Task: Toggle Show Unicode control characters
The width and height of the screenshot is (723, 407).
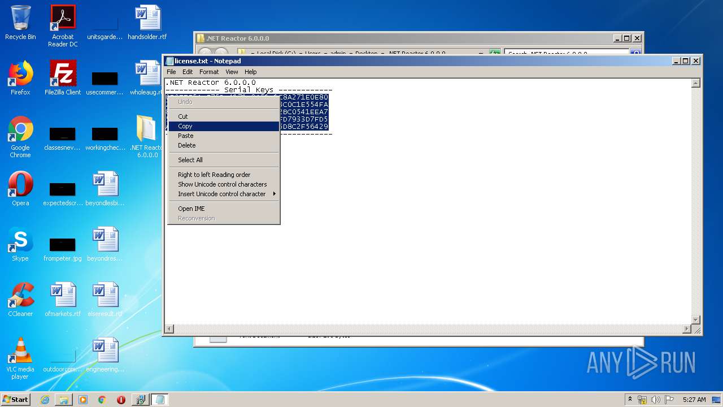Action: pyautogui.click(x=224, y=184)
